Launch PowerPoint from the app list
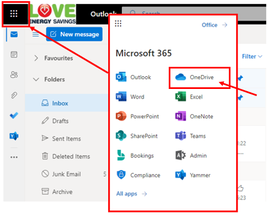The width and height of the screenshot is (268, 216). point(137,116)
